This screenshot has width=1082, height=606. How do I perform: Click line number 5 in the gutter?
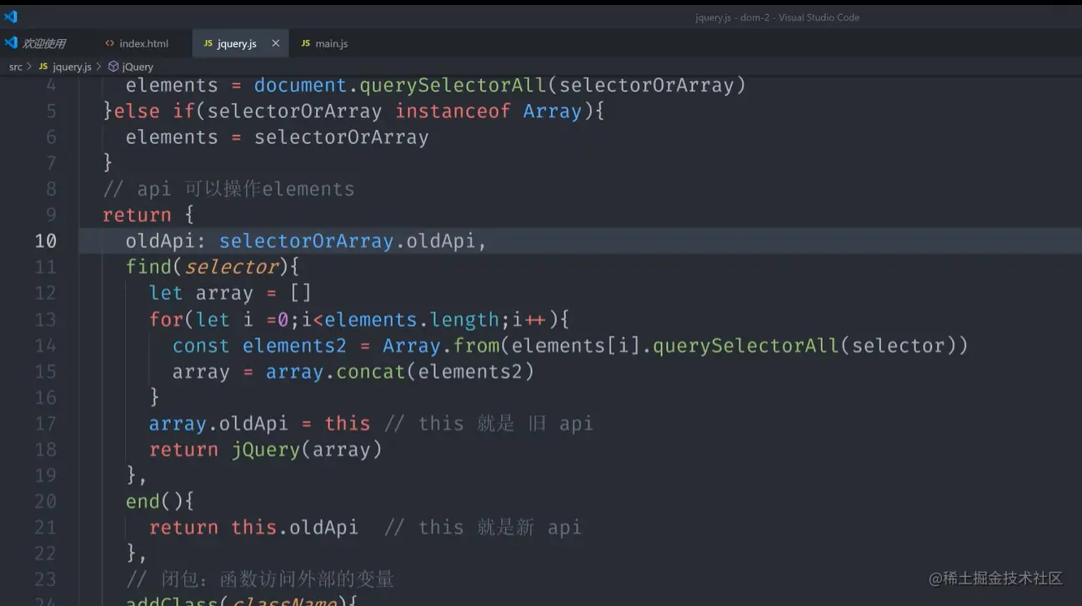tap(52, 111)
